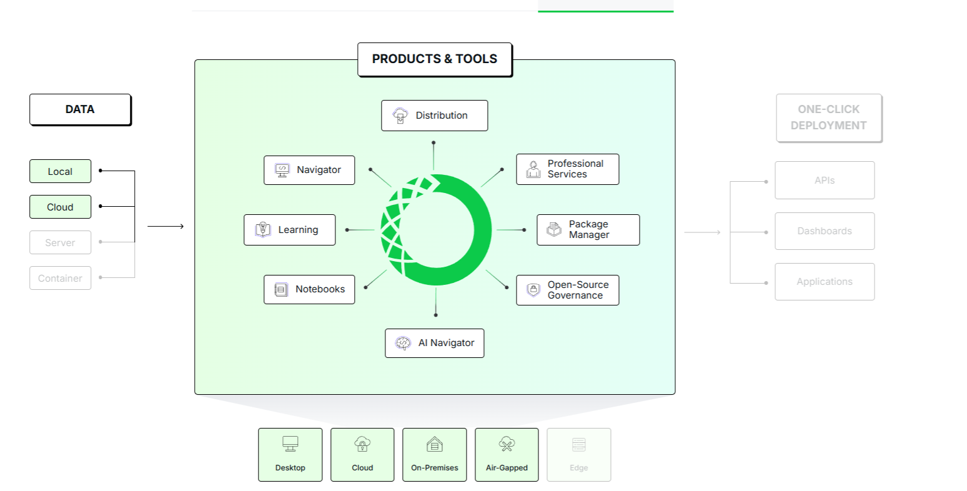Click the AI Navigator brain icon
Screen dimensions: 967x491
404,343
